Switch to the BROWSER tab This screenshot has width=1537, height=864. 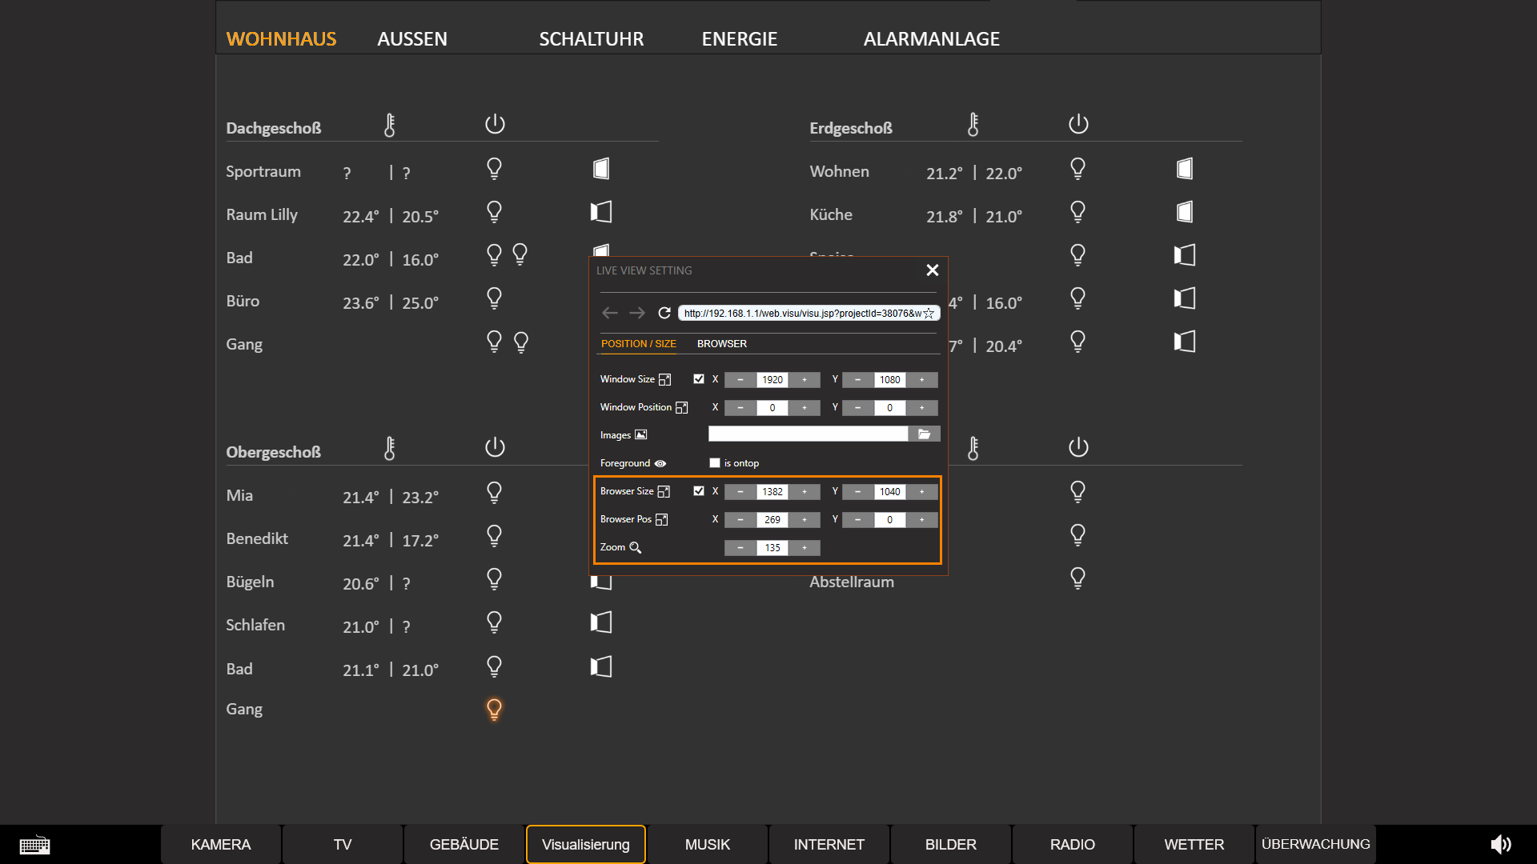pyautogui.click(x=721, y=344)
